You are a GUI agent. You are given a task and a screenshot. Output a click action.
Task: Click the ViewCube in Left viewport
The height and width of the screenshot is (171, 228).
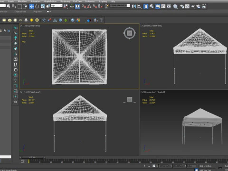[130, 100]
